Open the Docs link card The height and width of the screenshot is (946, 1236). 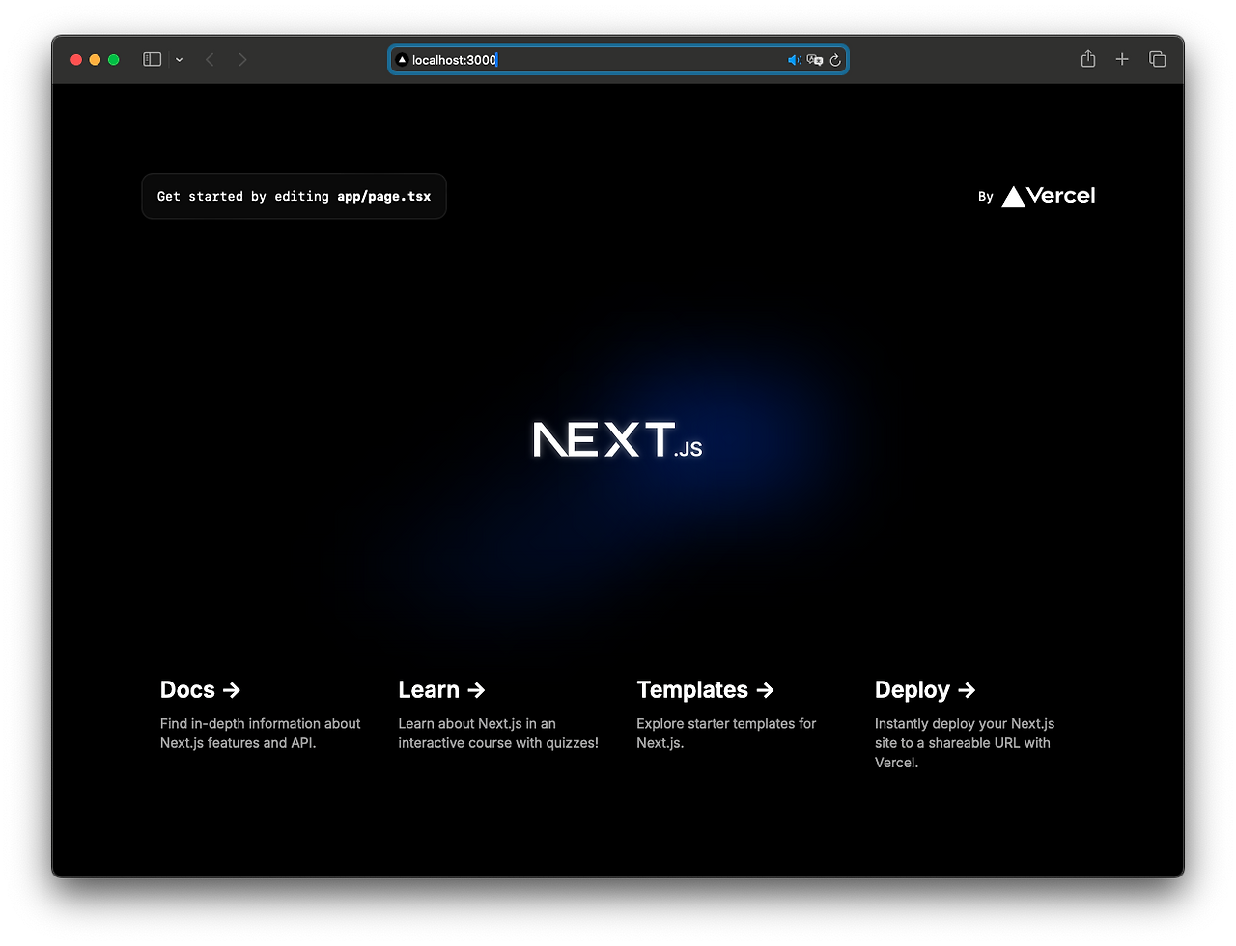261,715
